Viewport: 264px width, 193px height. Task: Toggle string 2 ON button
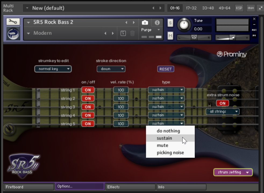[88, 98]
